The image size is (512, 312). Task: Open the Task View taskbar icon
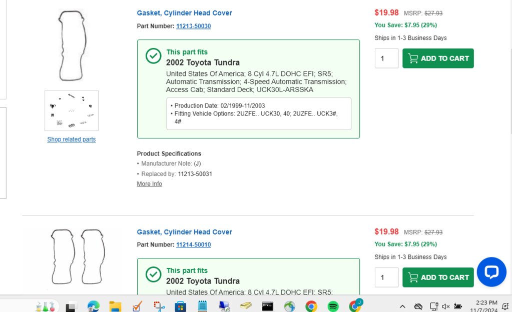point(71,307)
